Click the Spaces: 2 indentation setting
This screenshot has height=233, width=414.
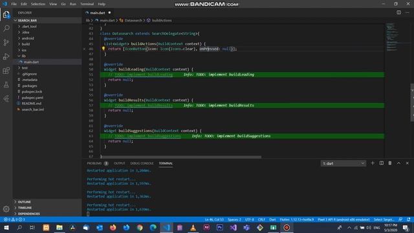(x=234, y=219)
